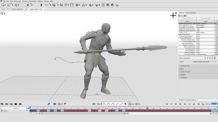
Task: Activate the trajectory curve tool icon
Action: (x=47, y=5)
